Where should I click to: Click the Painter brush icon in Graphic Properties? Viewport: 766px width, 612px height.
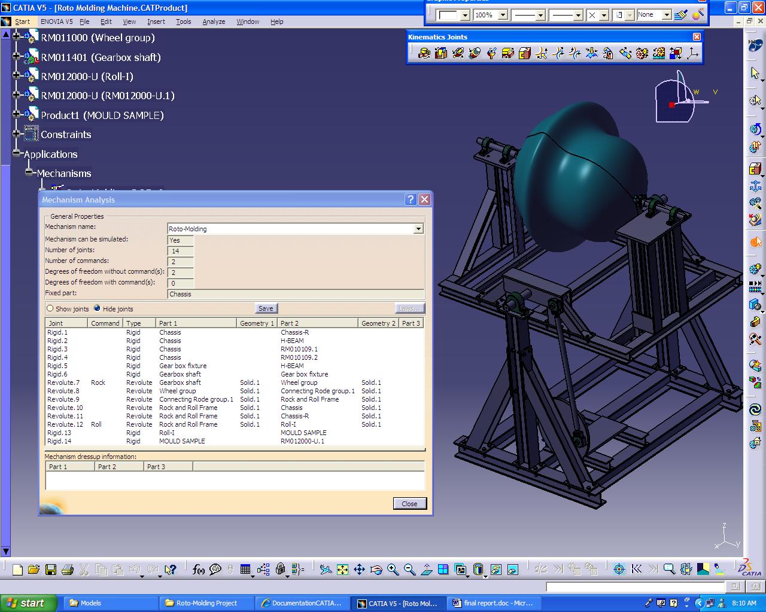681,15
